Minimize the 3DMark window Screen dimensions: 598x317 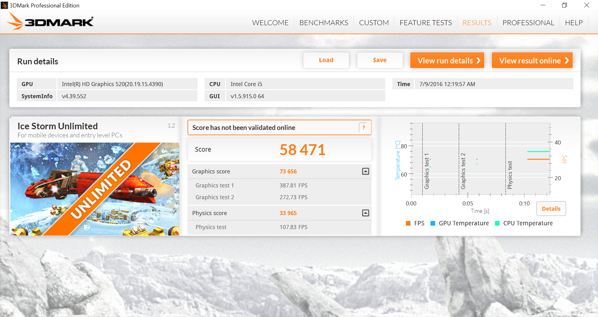[543, 5]
